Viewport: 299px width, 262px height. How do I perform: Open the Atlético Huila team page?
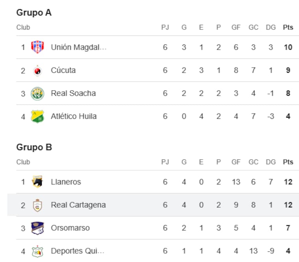(74, 116)
